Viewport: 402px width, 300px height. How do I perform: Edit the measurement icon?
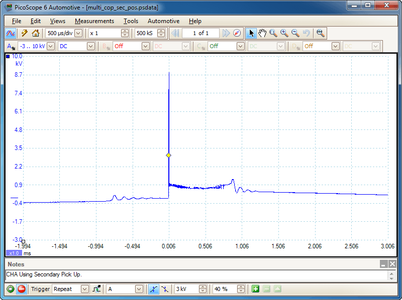pyautogui.click(x=278, y=289)
